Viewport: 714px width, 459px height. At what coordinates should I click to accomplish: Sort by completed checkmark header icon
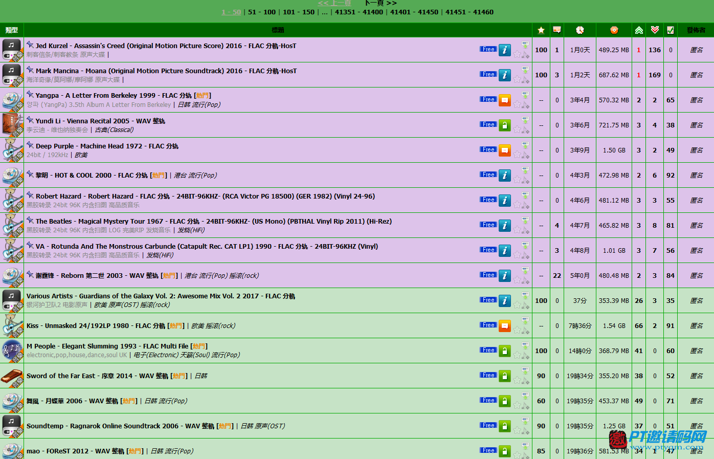click(x=671, y=30)
